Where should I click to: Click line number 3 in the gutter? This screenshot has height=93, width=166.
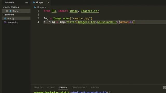point(38,18)
